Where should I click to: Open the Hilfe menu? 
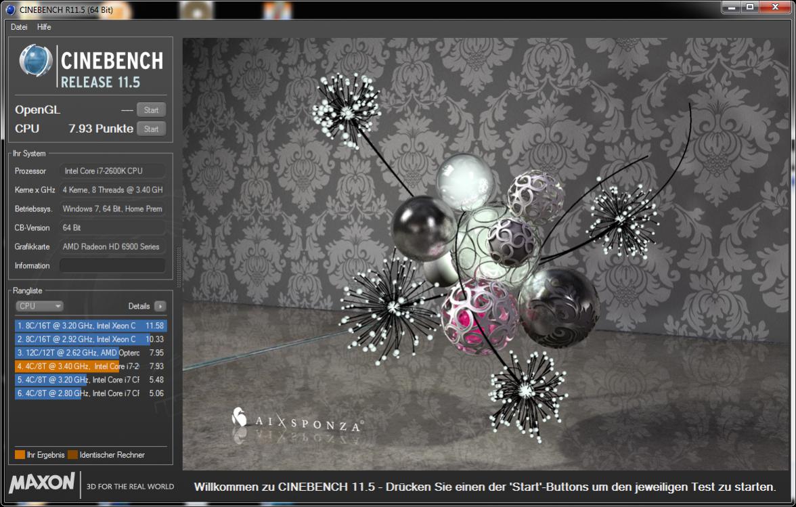[44, 27]
